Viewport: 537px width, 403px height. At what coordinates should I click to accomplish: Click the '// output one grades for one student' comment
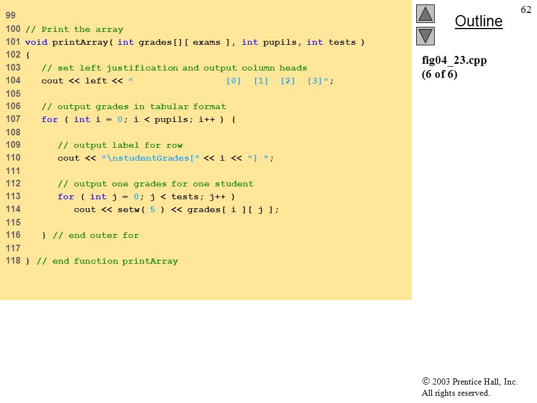click(x=156, y=184)
